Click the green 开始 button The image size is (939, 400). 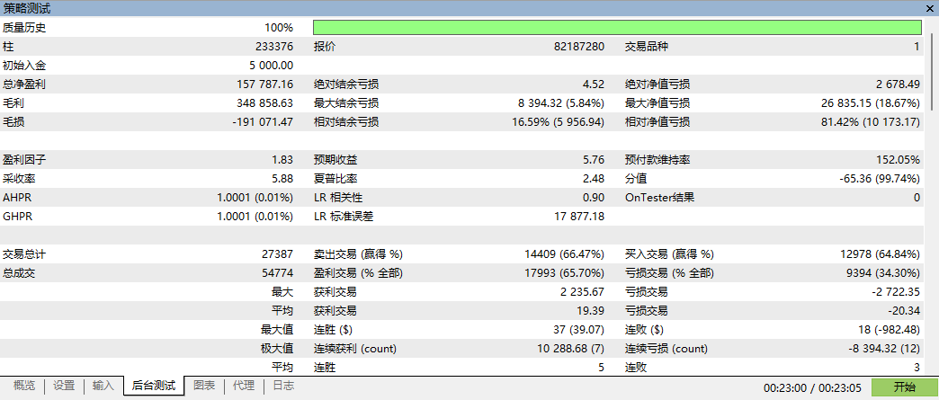pos(903,387)
